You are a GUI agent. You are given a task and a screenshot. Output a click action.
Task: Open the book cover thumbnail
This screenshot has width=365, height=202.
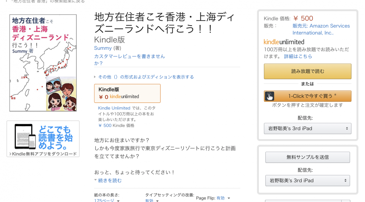(43, 61)
